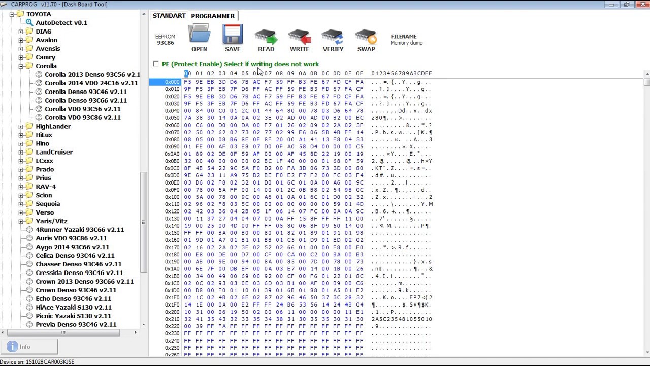Select the Hino tree entry

click(43, 143)
